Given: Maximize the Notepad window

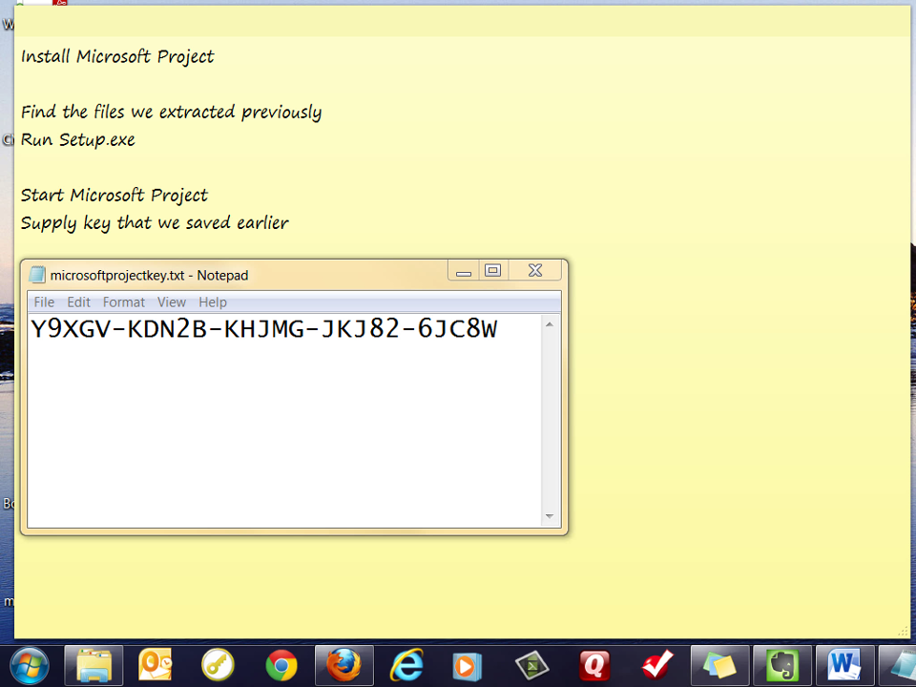Looking at the screenshot, I should pyautogui.click(x=492, y=271).
